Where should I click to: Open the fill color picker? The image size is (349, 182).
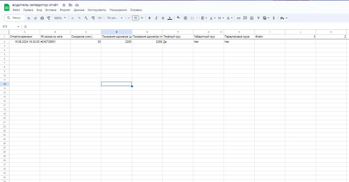point(178,18)
